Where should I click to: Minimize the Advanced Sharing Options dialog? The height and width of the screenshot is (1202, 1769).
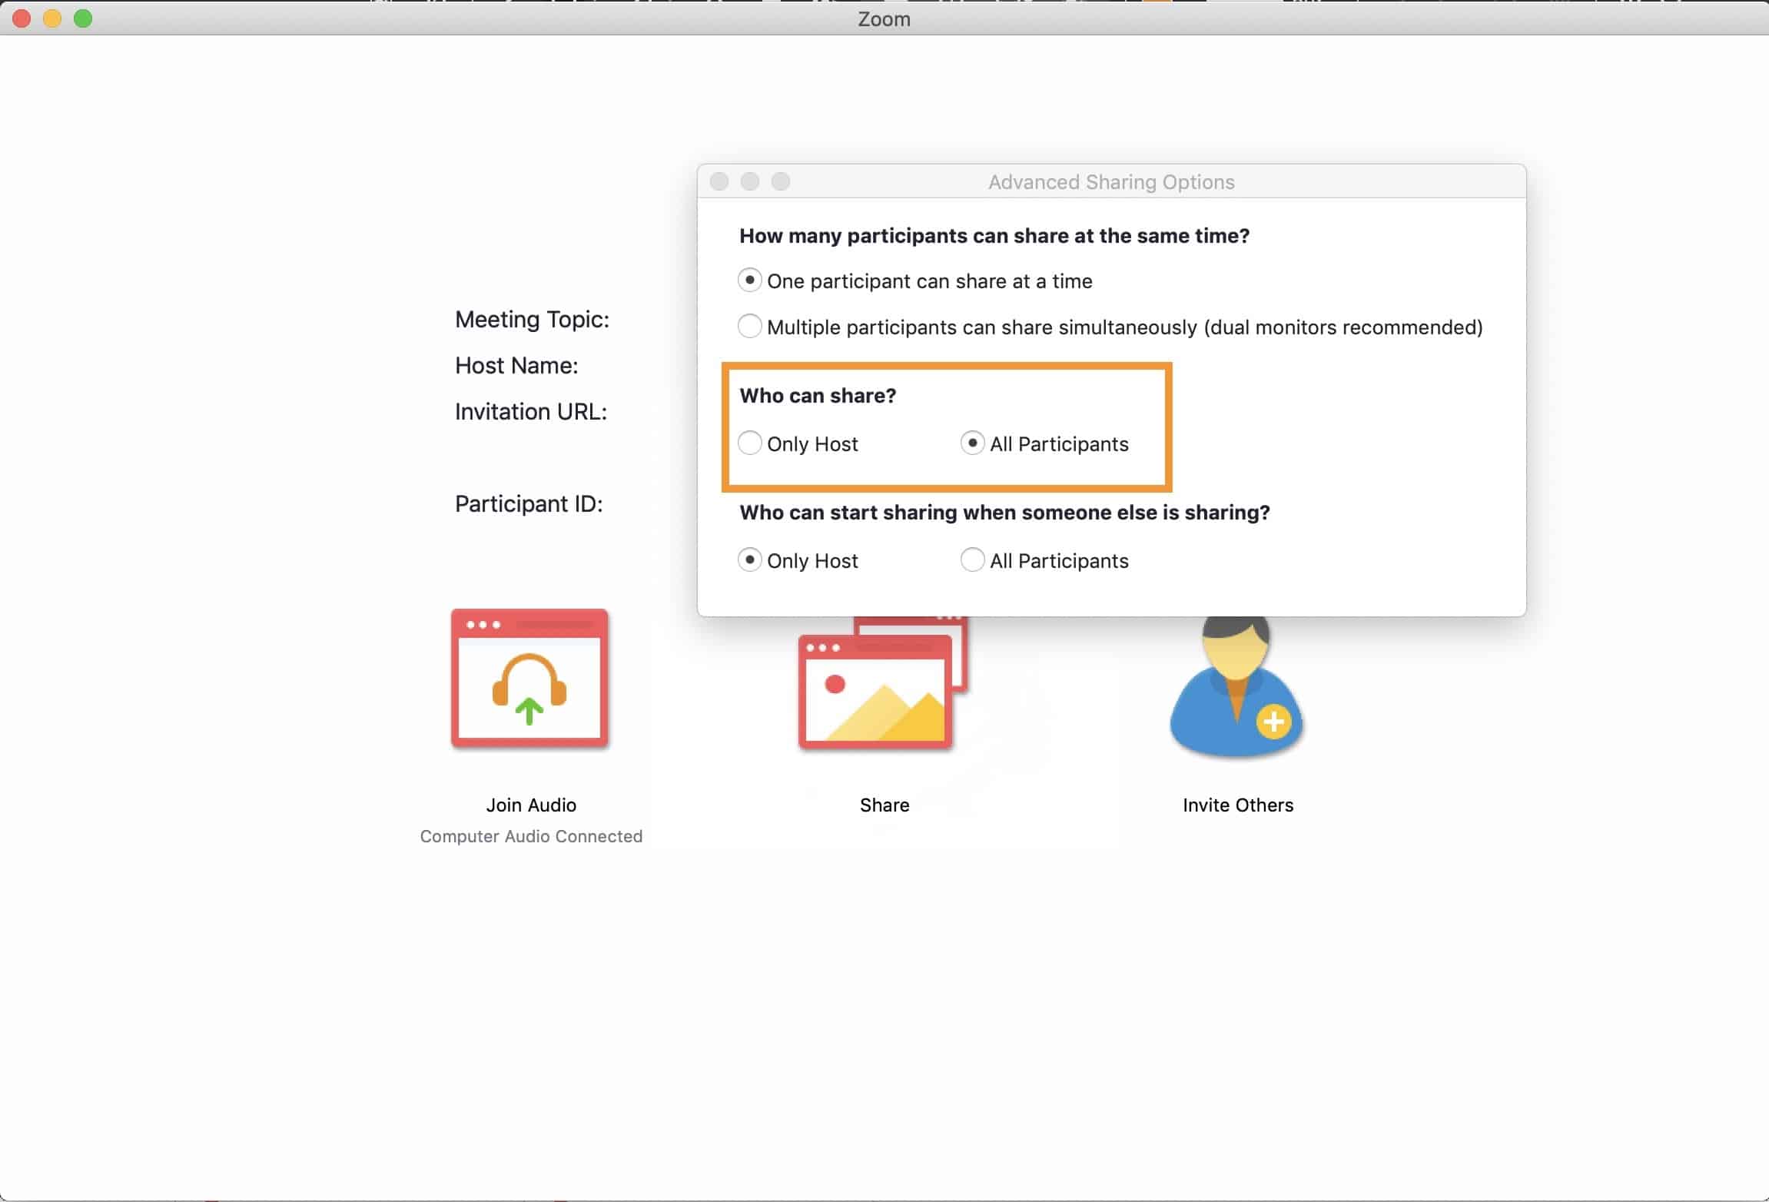tap(750, 181)
